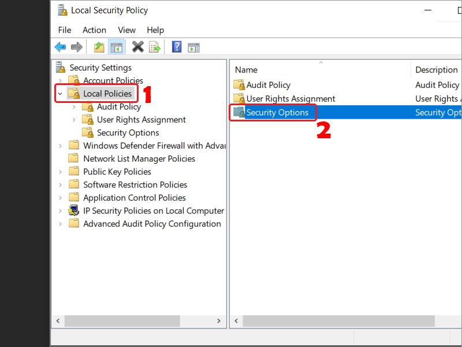Image resolution: width=462 pixels, height=347 pixels.
Task: Collapse the Local Policies tree node
Action: tap(60, 94)
